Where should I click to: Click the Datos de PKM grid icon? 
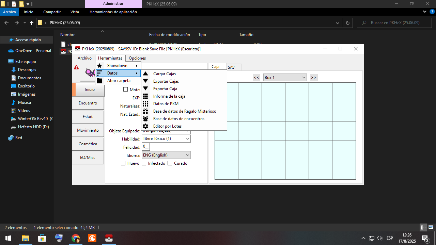(x=145, y=104)
